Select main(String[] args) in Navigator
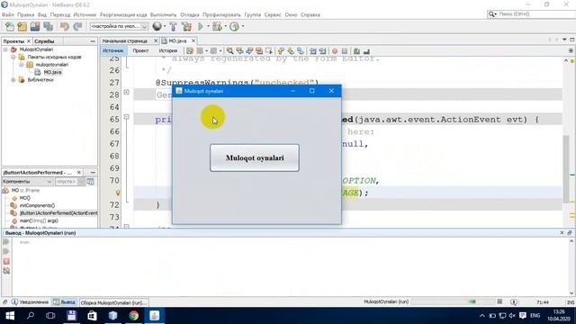The height and width of the screenshot is (324, 576). point(39,220)
